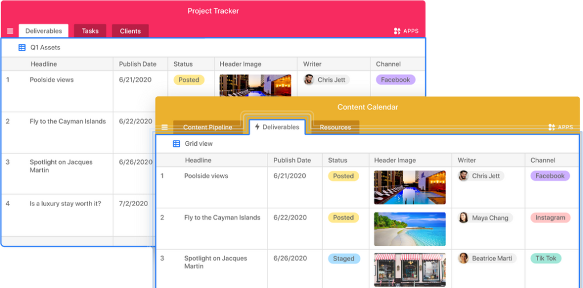This screenshot has width=583, height=288.
Task: Select 6/22/2020 date in Content Calendar
Action: [290, 217]
